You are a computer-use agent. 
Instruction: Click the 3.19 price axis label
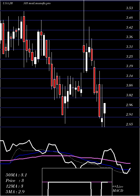coord(129,66)
